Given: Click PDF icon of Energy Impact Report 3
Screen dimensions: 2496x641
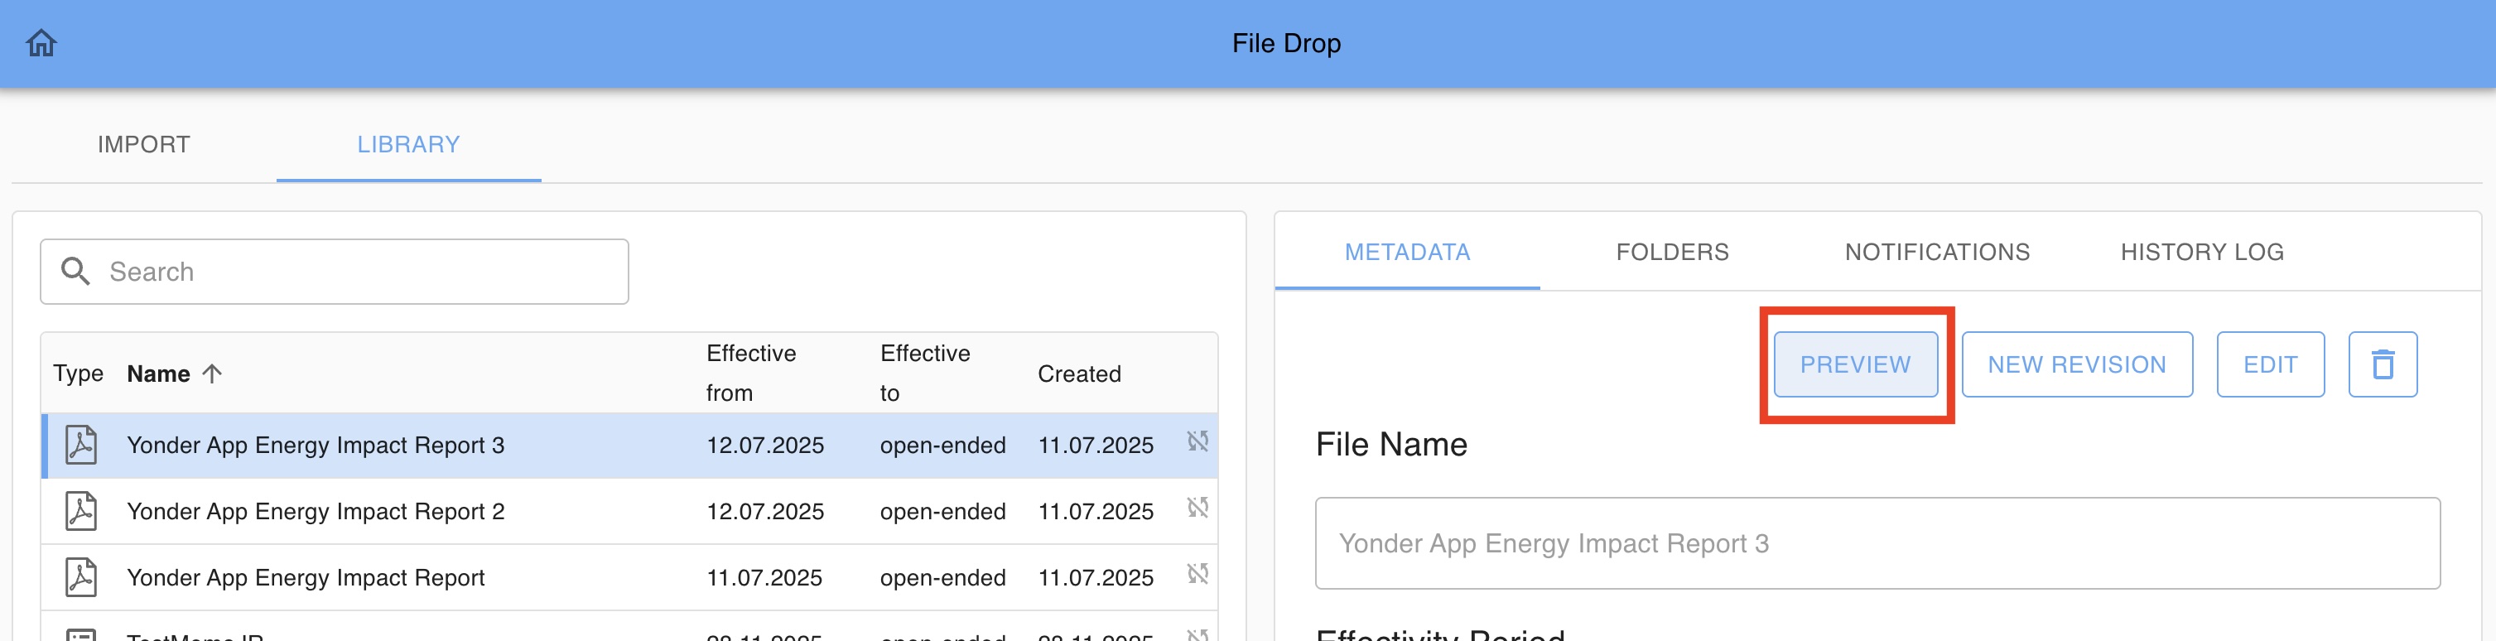Looking at the screenshot, I should pyautogui.click(x=81, y=446).
